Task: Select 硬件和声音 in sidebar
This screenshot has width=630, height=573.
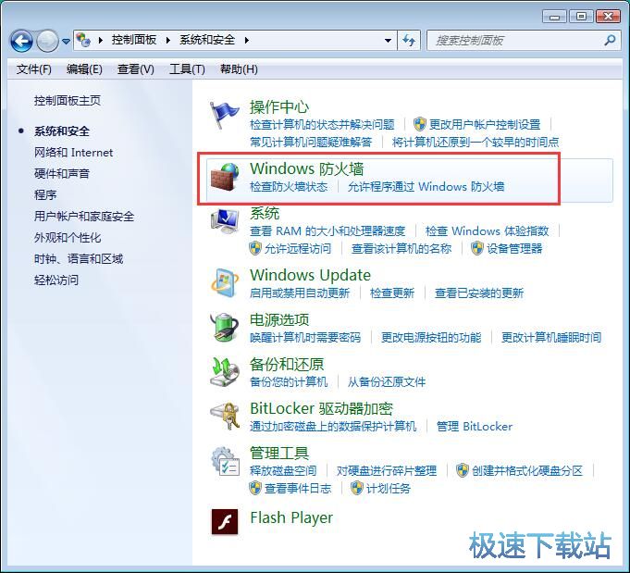Action: click(62, 174)
